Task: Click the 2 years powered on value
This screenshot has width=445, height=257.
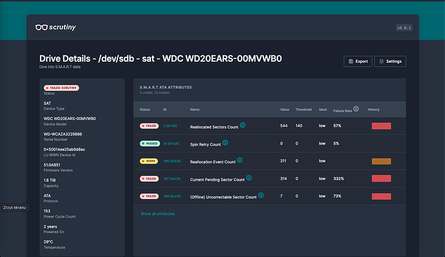Action: (x=50, y=227)
